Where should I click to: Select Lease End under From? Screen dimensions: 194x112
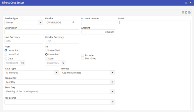click(x=6, y=54)
